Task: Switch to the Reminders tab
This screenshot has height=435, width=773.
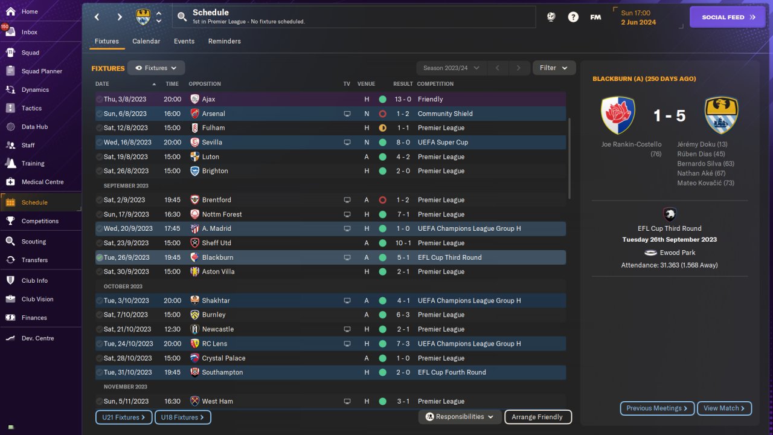Action: pos(224,41)
